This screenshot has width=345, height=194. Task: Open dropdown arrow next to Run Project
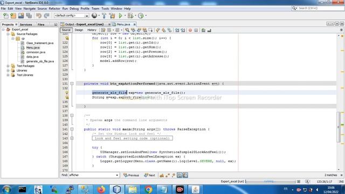[125, 16]
